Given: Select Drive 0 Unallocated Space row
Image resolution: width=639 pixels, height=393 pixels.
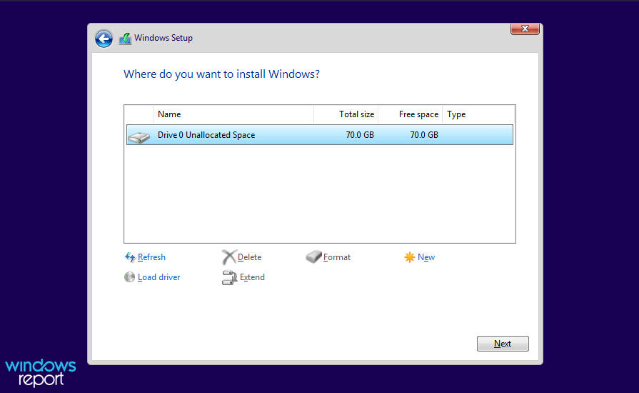Looking at the screenshot, I should (320, 135).
